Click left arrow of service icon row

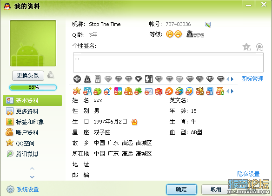[228, 91]
